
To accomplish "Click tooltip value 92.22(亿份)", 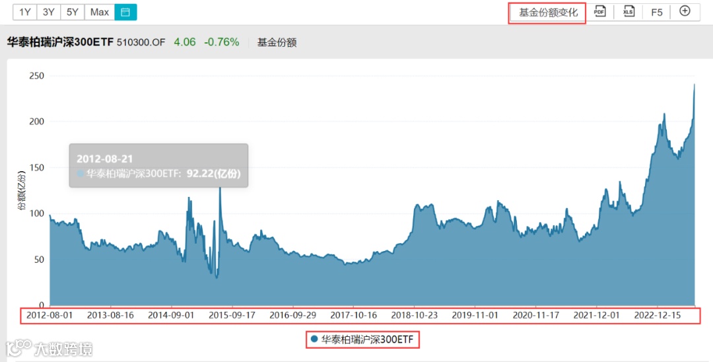I will (x=213, y=173).
